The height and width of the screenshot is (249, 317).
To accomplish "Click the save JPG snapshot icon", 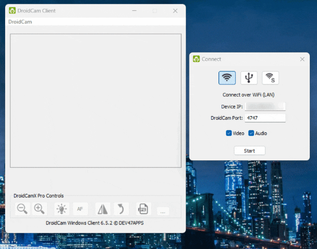I will [143, 209].
